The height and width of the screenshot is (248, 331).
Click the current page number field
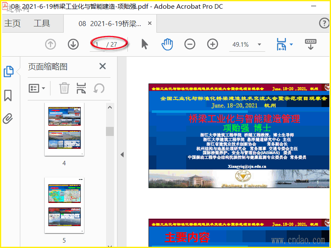tap(97, 45)
